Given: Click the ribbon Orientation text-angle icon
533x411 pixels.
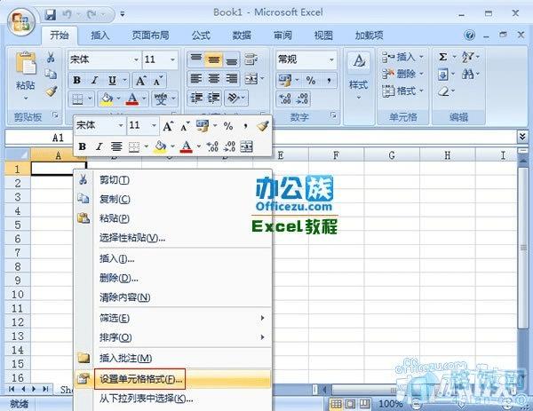Looking at the screenshot, I should point(233,98).
